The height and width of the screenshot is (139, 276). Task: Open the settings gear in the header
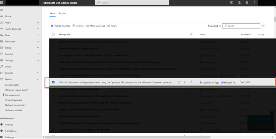point(247,3)
